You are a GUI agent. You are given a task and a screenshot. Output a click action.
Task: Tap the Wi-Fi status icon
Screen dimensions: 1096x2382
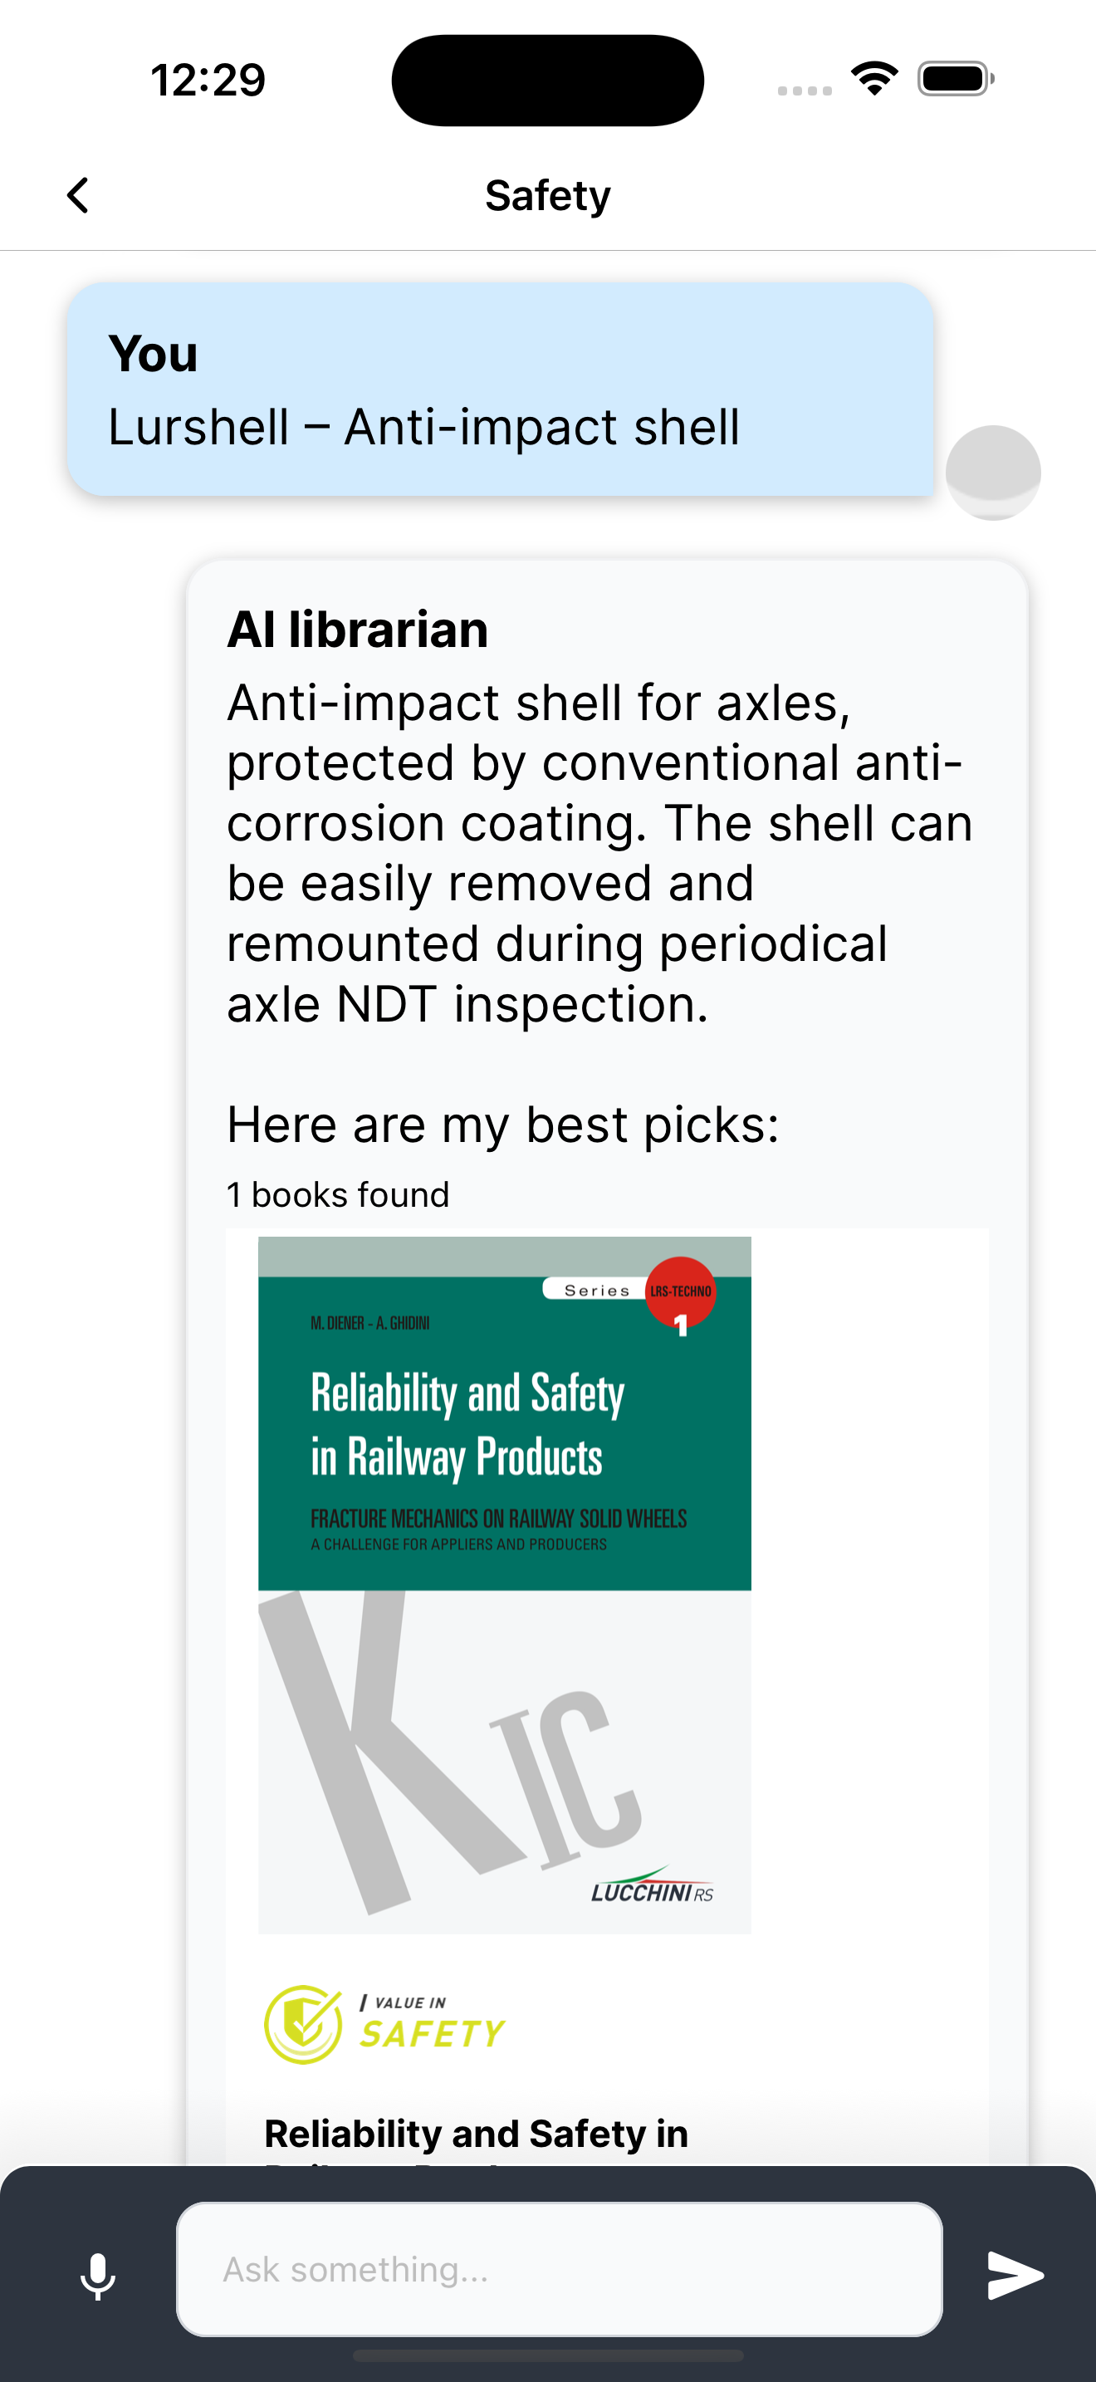pyautogui.click(x=874, y=79)
